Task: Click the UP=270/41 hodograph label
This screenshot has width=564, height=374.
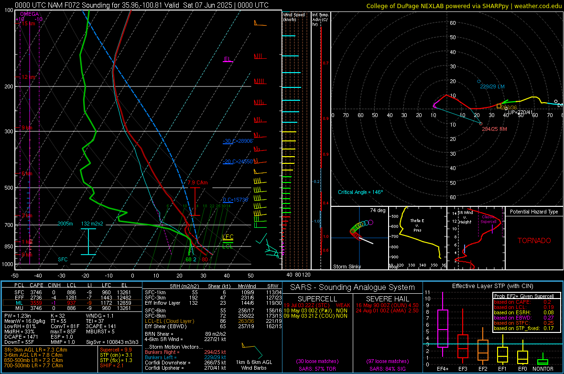Action: [x=520, y=112]
